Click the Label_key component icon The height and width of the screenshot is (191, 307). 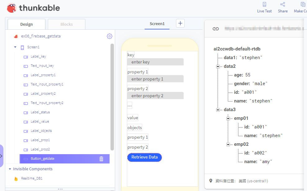(26, 57)
